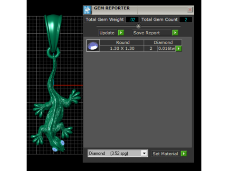
Task: Select the round gem thumbnail
Action: point(93,46)
